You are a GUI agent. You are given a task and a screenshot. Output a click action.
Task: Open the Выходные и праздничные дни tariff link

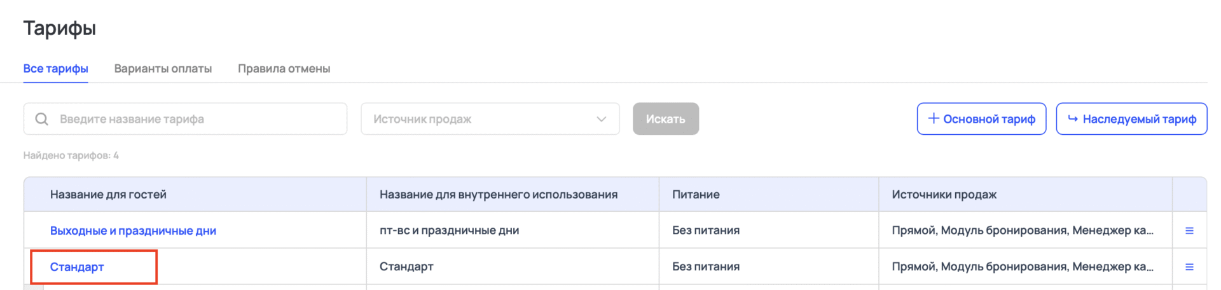pos(133,231)
